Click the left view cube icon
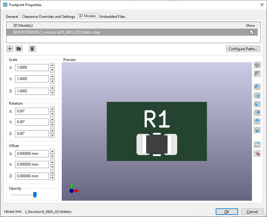This screenshot has width=267, height=217. pos(257,87)
